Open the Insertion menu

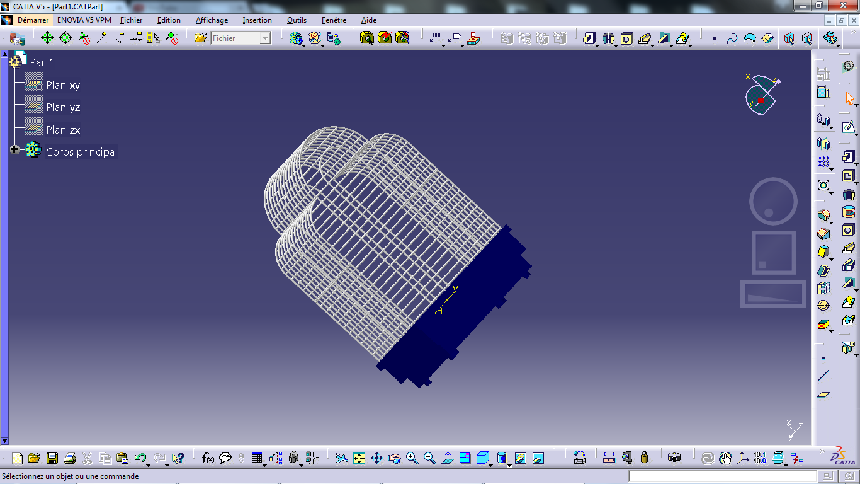257,20
